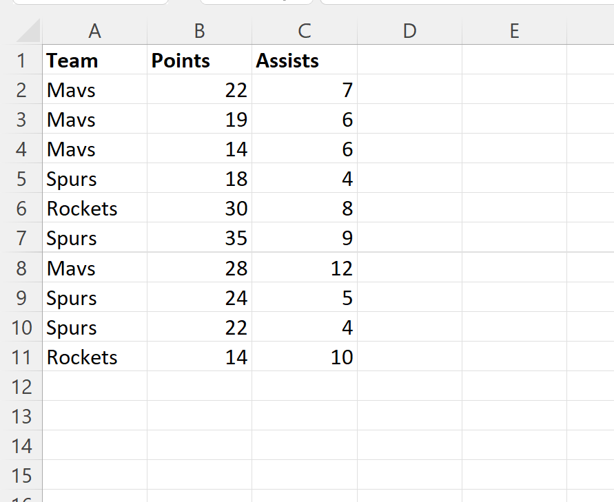This screenshot has width=614, height=502.
Task: Select column E header
Action: [x=514, y=31]
